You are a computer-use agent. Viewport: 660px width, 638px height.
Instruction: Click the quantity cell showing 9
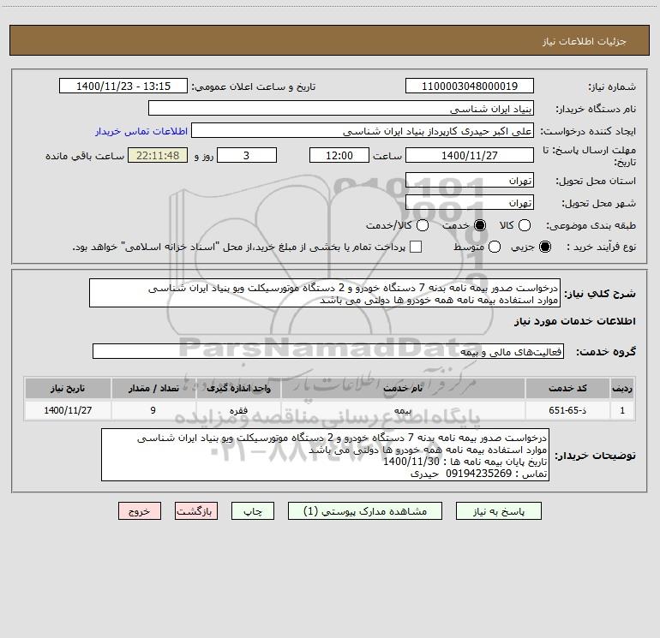(153, 410)
